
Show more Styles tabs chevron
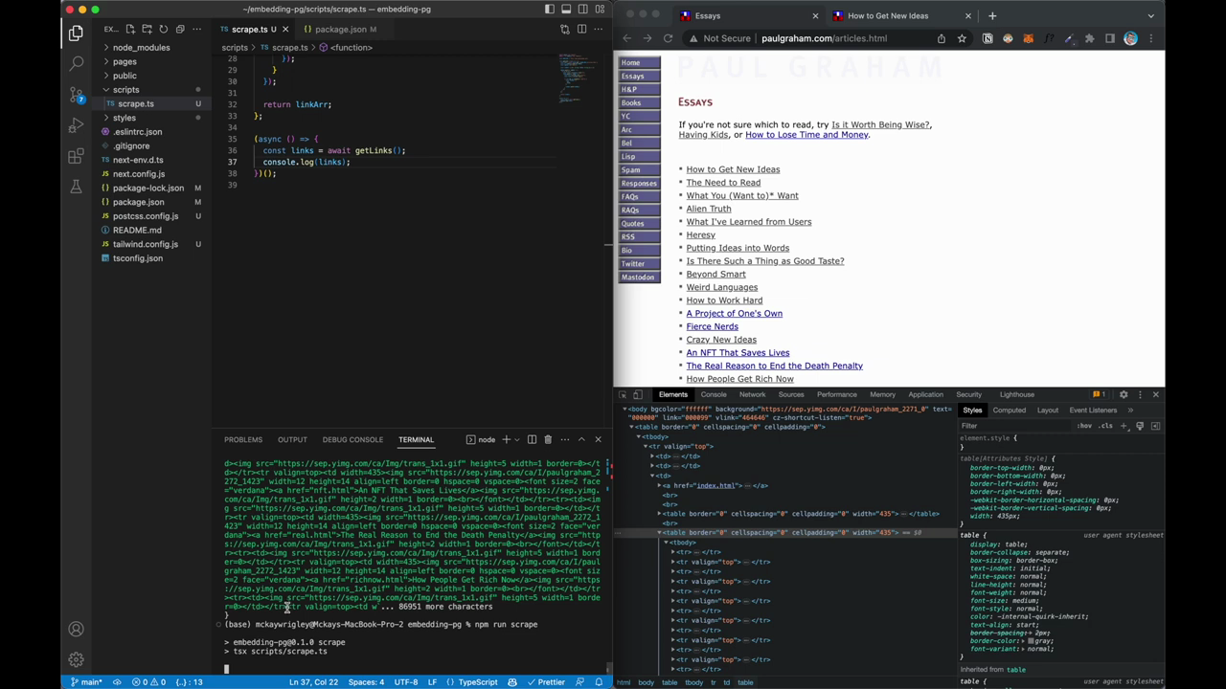pos(1130,411)
